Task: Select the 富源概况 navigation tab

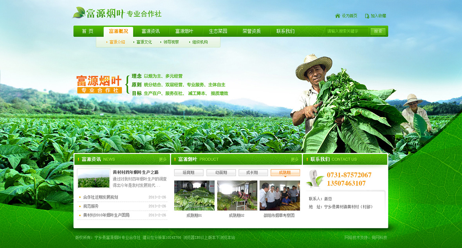Action: tap(119, 32)
